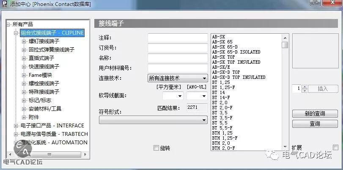Expand 电子接口产品 - INTERFACE node

[x=16, y=126]
